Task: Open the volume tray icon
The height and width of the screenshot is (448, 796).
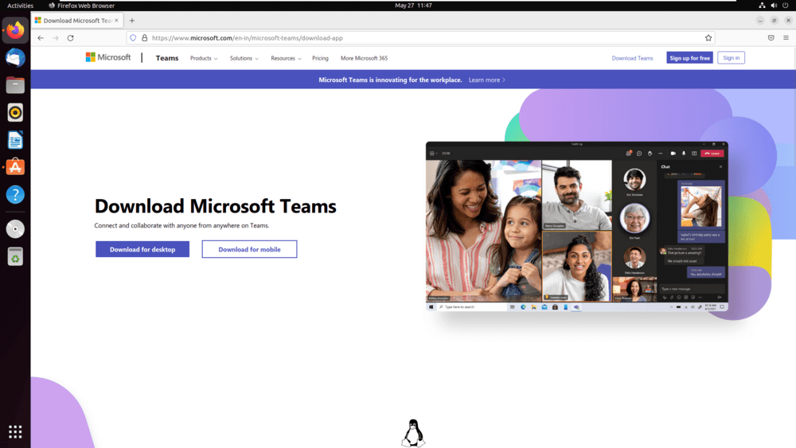Action: pos(774,6)
